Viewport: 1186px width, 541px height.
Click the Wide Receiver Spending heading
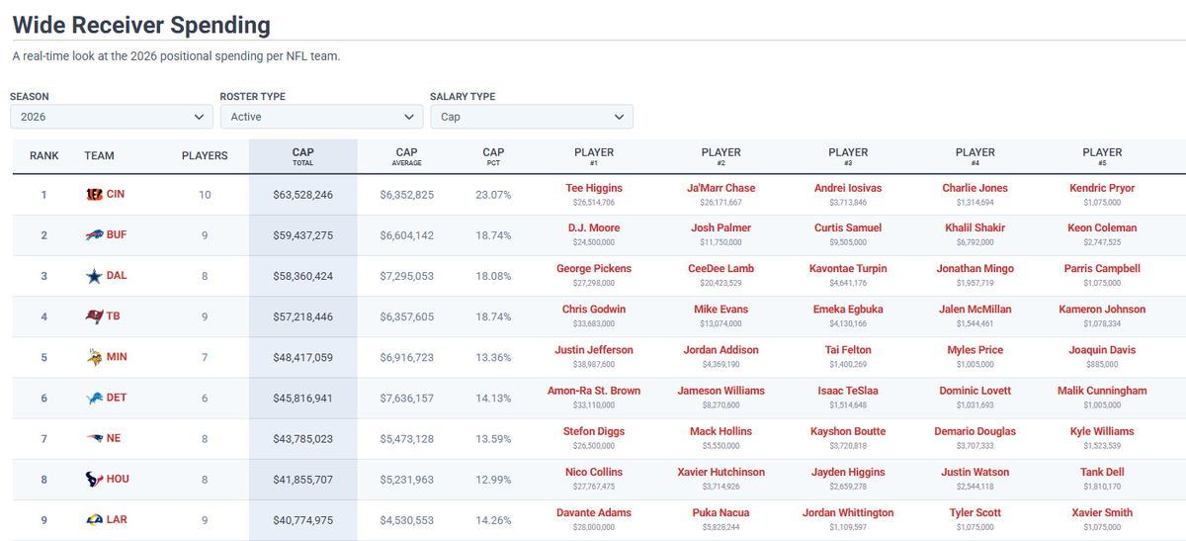click(x=141, y=25)
